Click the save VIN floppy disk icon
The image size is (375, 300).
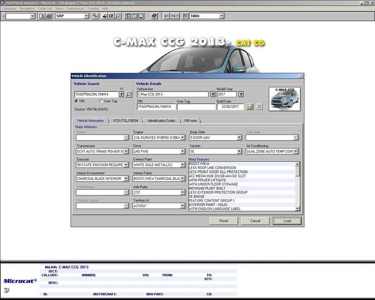[x=250, y=106]
